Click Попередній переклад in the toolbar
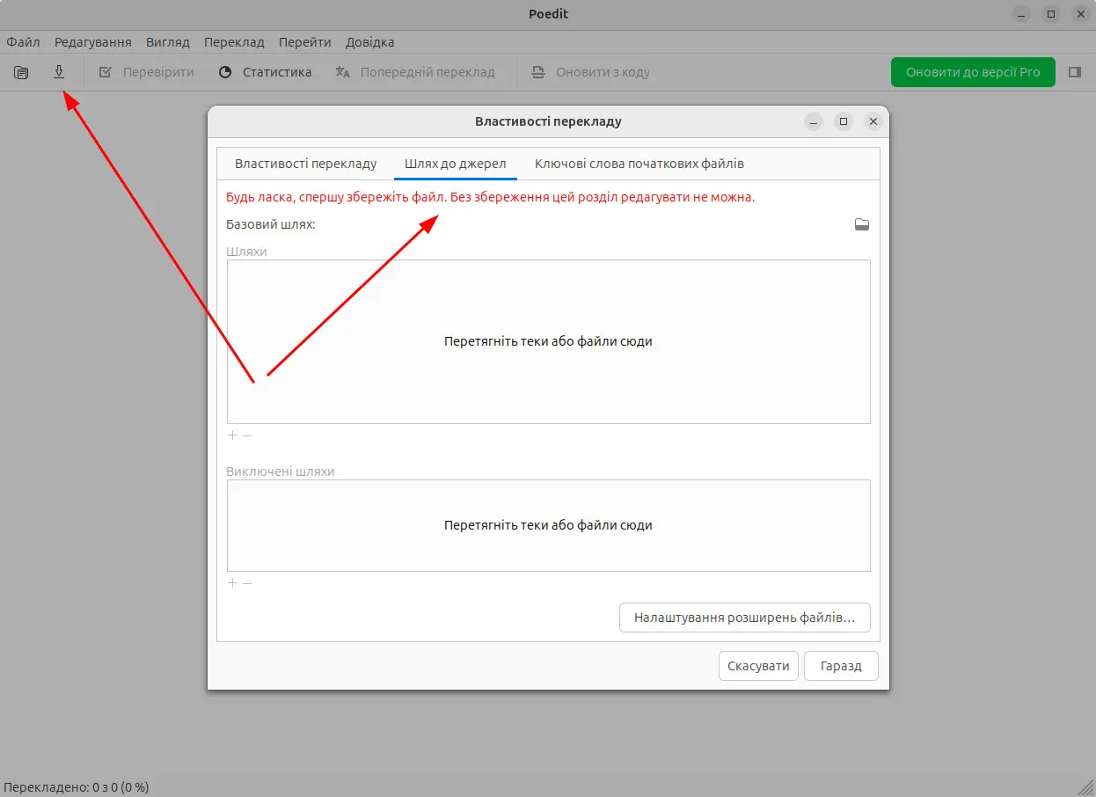Viewport: 1096px width, 797px height. click(x=415, y=72)
